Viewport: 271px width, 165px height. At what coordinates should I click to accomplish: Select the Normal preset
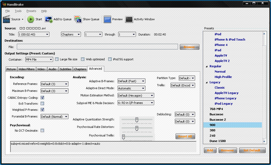click(x=220, y=72)
